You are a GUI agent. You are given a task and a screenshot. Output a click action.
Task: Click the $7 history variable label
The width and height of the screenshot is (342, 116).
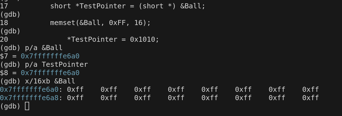tap(4, 56)
